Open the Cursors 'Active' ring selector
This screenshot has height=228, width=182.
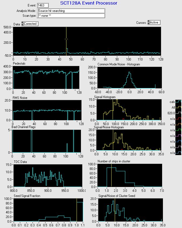coord(155,22)
